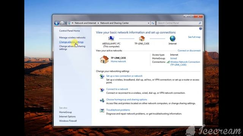The height and width of the screenshot is (136, 243).
Task: Open Troubleshoot problems link
Action: (x=118, y=110)
